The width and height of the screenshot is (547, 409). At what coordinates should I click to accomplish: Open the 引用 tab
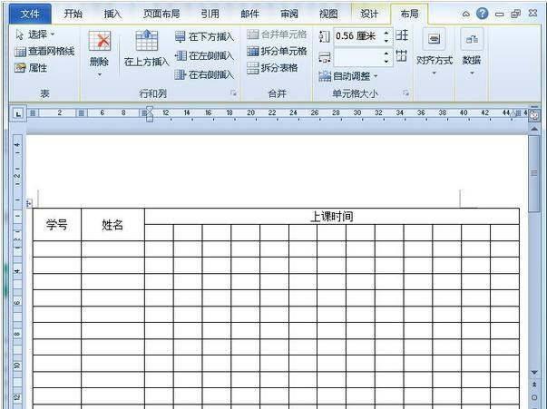(210, 14)
